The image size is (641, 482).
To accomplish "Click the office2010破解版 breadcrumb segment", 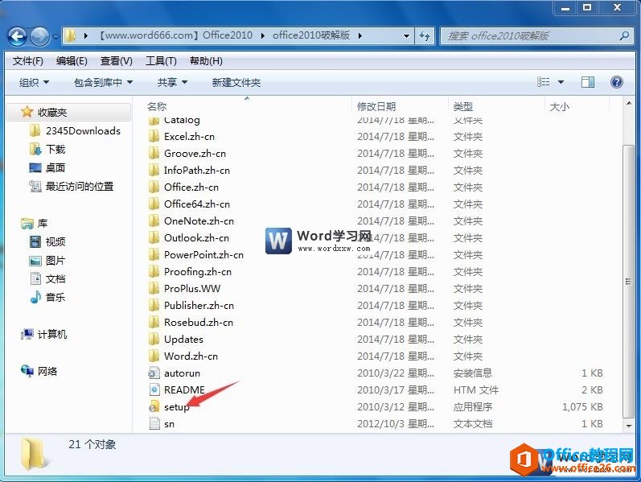I will click(x=311, y=35).
